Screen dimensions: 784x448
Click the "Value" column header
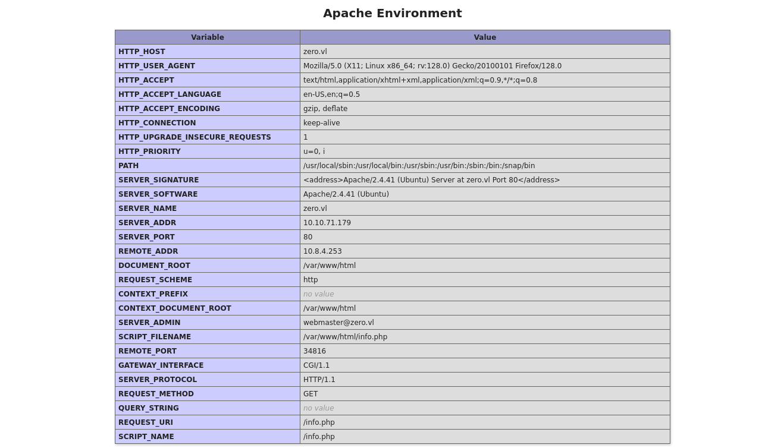pyautogui.click(x=485, y=37)
